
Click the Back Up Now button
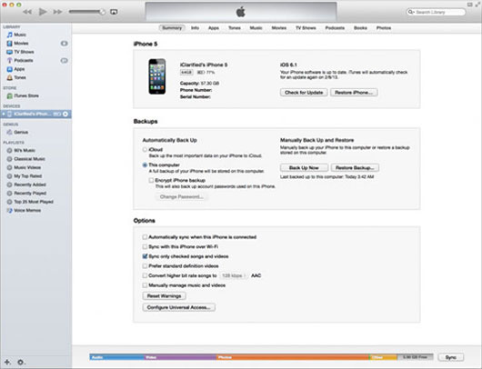click(x=304, y=168)
